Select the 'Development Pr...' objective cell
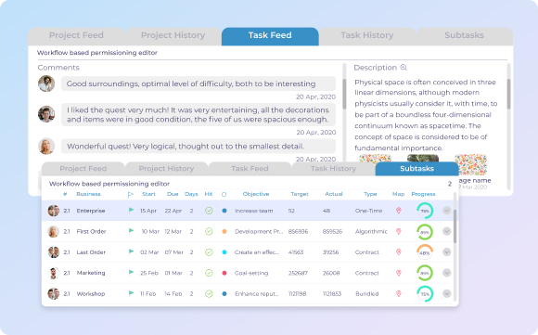This screenshot has height=335, width=538. tap(259, 231)
